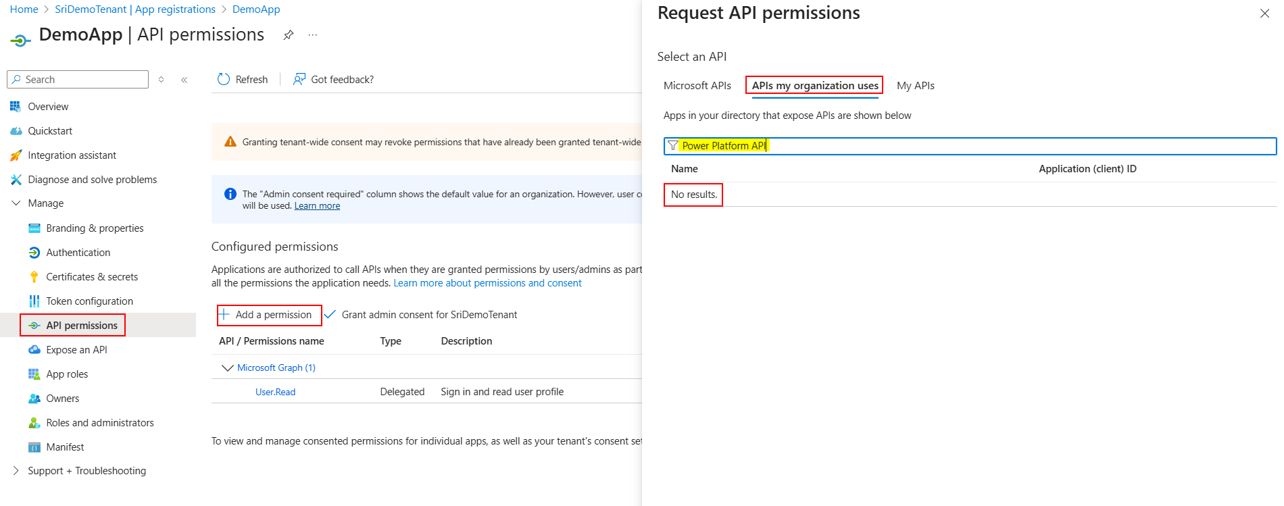The width and height of the screenshot is (1284, 506).
Task: Click Got feedback? button
Action: coord(333,79)
